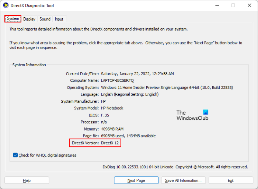Click the Help button
Viewport: 258px width, 189px height.
(27, 180)
